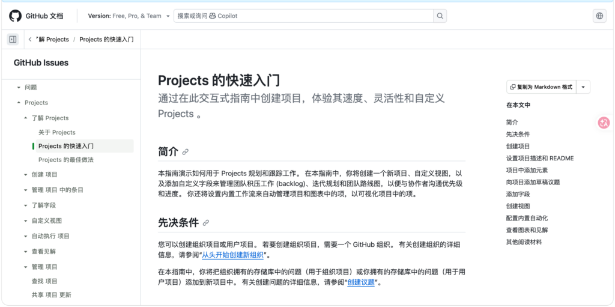Click the 在本文中 heading
The height and width of the screenshot is (307, 615).
pyautogui.click(x=518, y=105)
